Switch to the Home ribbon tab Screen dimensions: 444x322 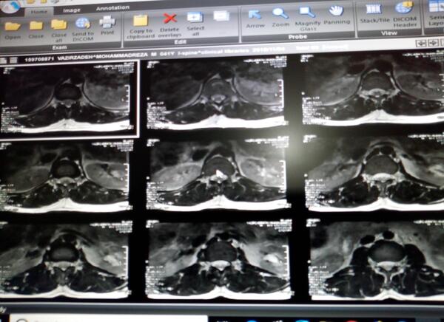[39, 12]
